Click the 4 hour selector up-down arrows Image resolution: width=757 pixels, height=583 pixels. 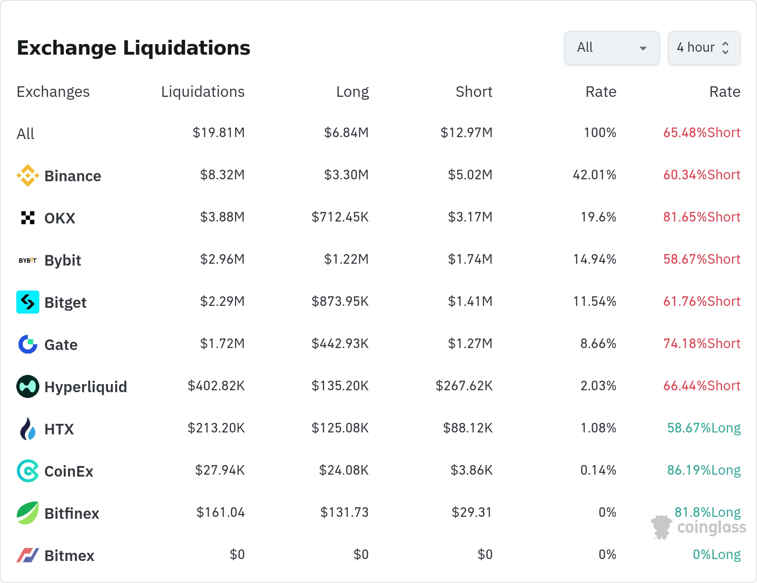(725, 47)
